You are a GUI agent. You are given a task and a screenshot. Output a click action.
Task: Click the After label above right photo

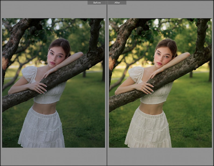click(117, 3)
